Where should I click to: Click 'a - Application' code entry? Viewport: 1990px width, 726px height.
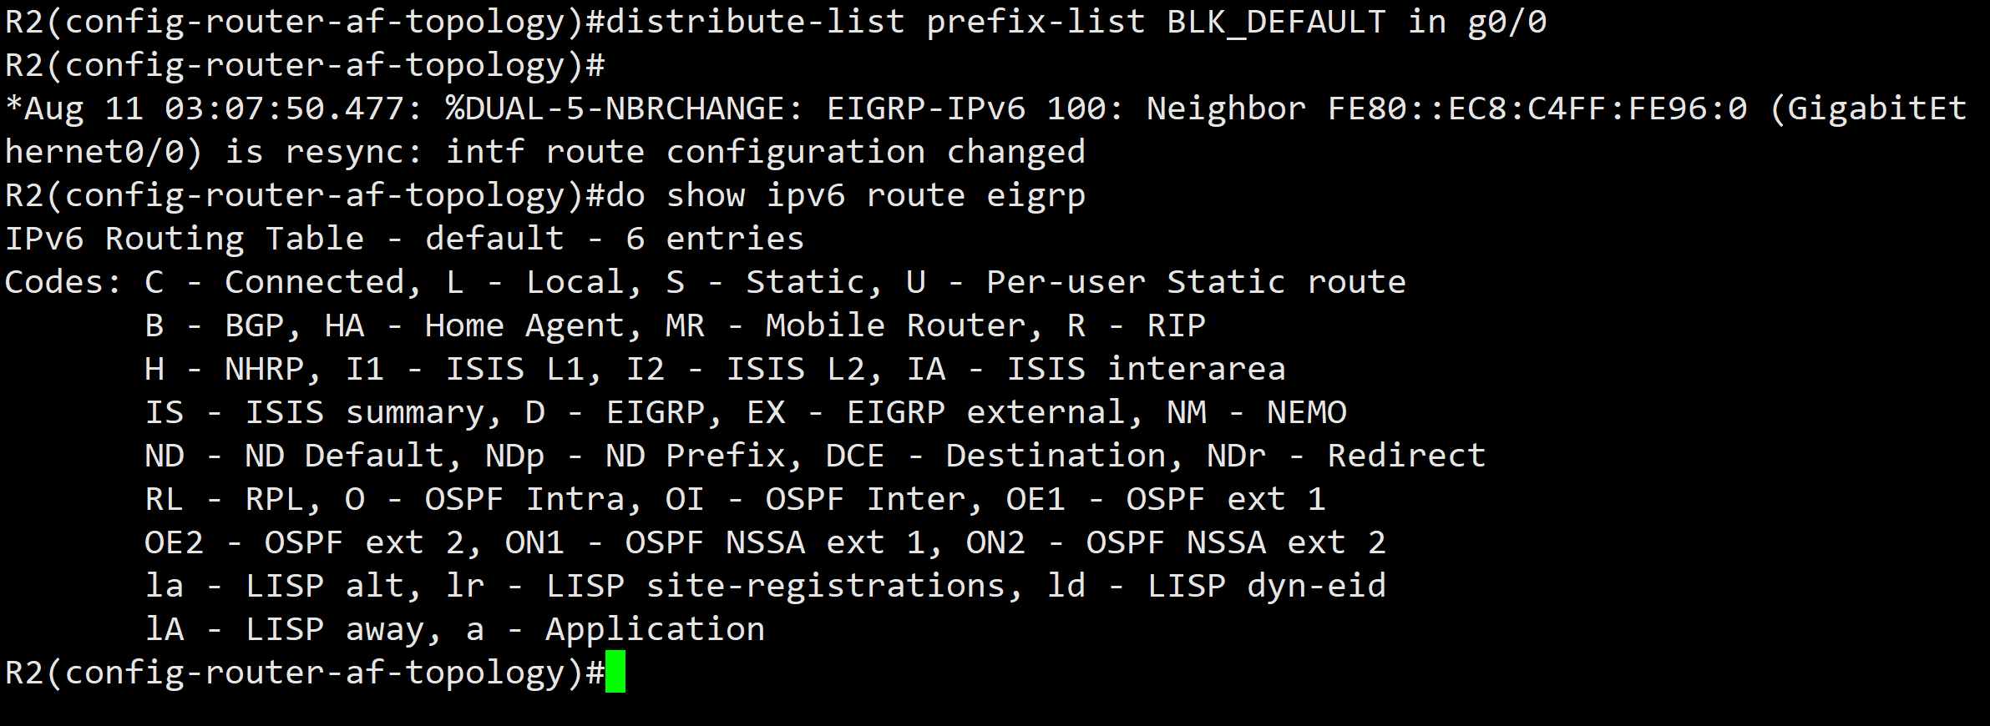pos(615,630)
